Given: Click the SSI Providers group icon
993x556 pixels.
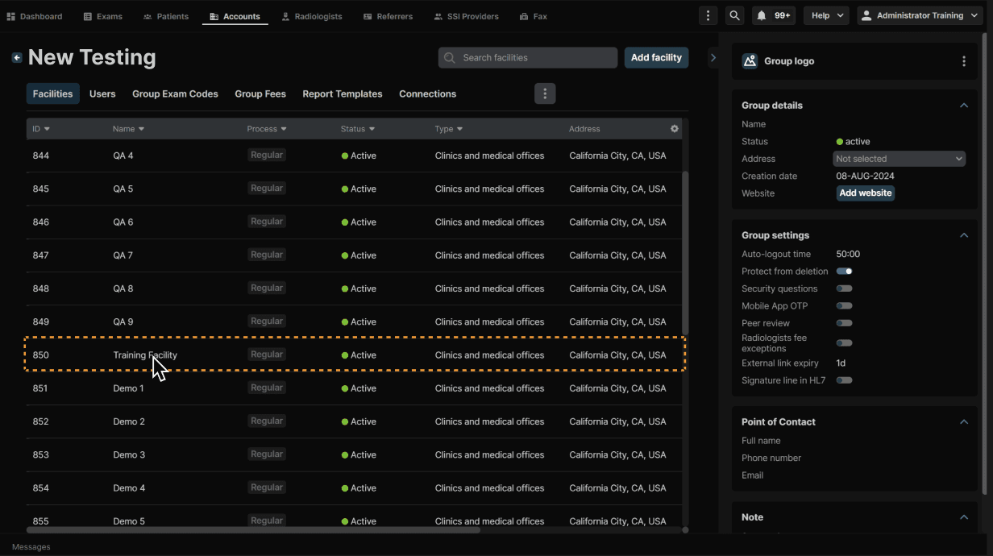Looking at the screenshot, I should coord(438,16).
